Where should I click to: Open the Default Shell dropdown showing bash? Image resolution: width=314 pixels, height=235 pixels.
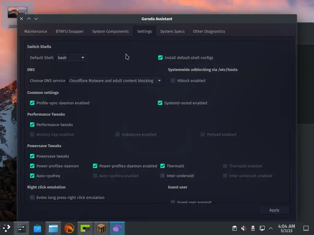tap(71, 58)
